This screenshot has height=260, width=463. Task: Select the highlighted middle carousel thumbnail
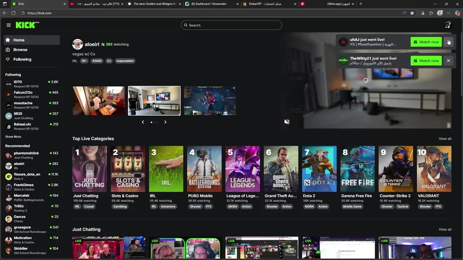(154, 101)
